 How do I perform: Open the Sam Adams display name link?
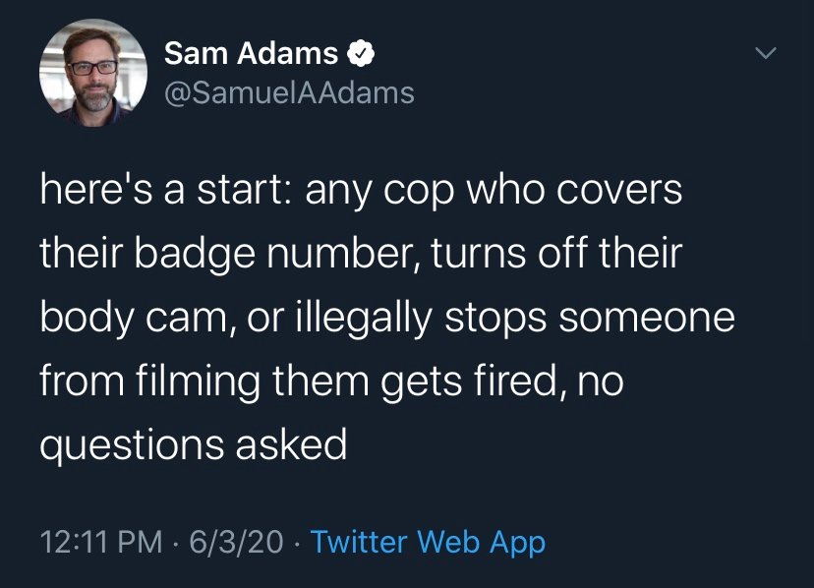click(252, 53)
